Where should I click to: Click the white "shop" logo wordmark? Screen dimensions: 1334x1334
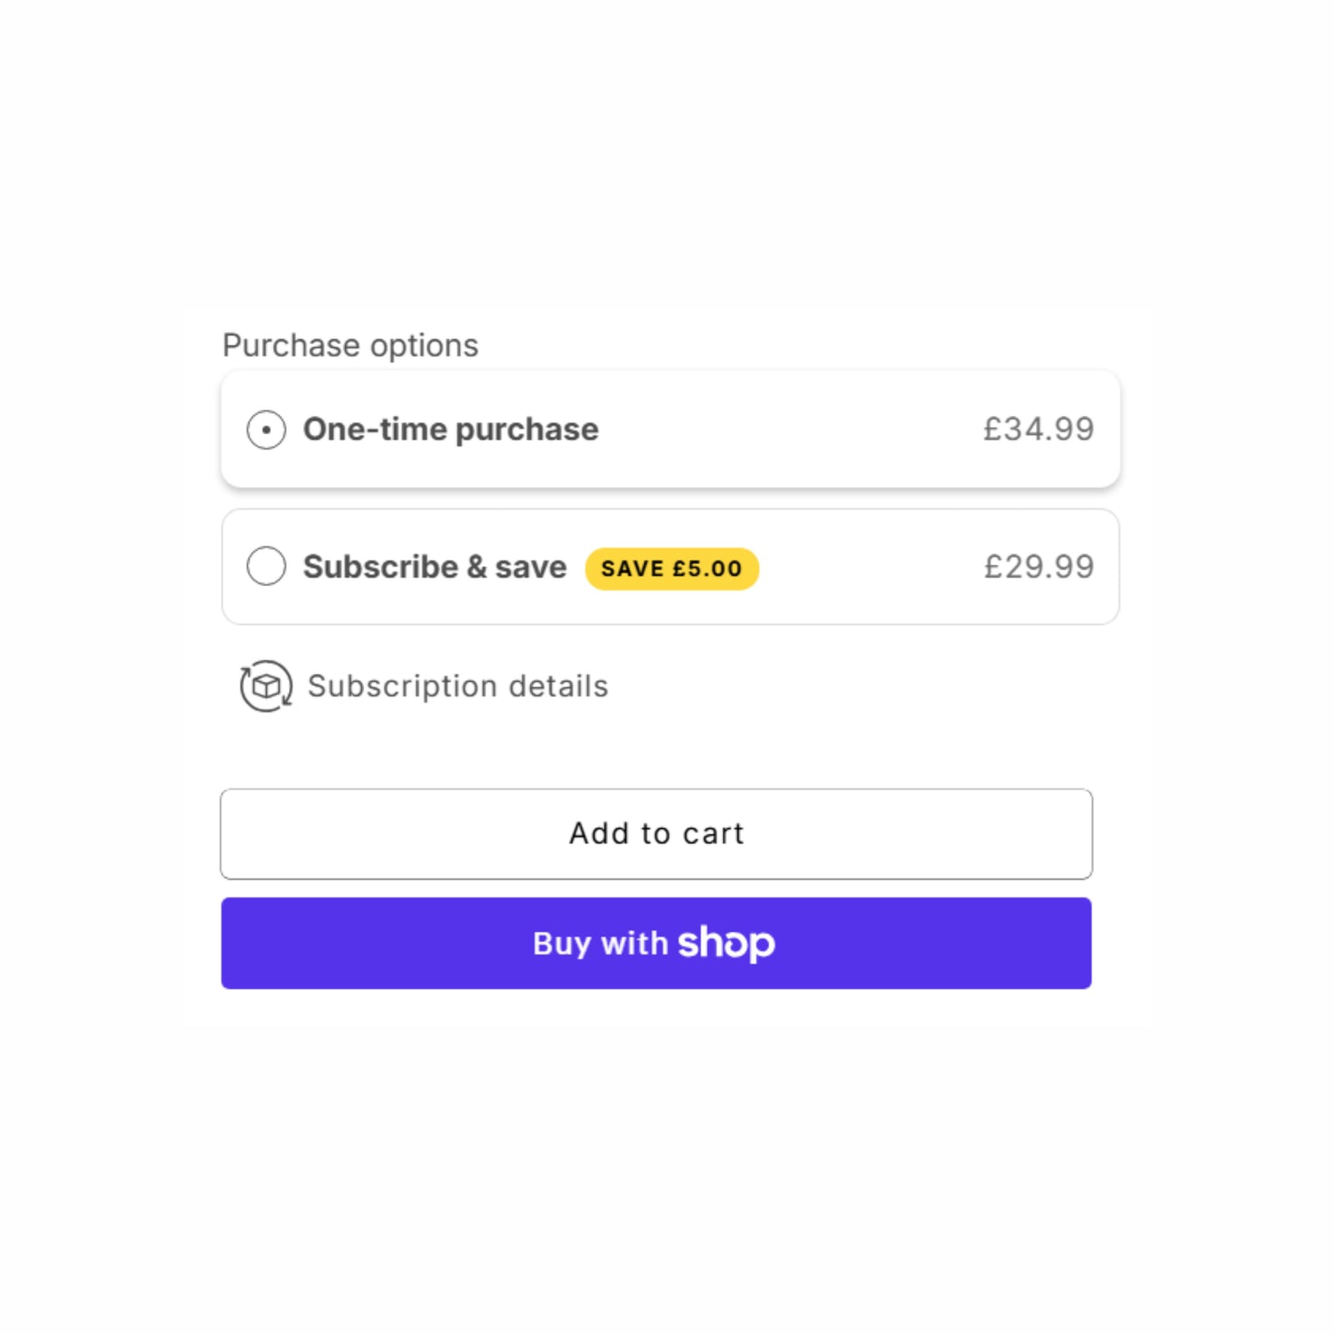727,943
